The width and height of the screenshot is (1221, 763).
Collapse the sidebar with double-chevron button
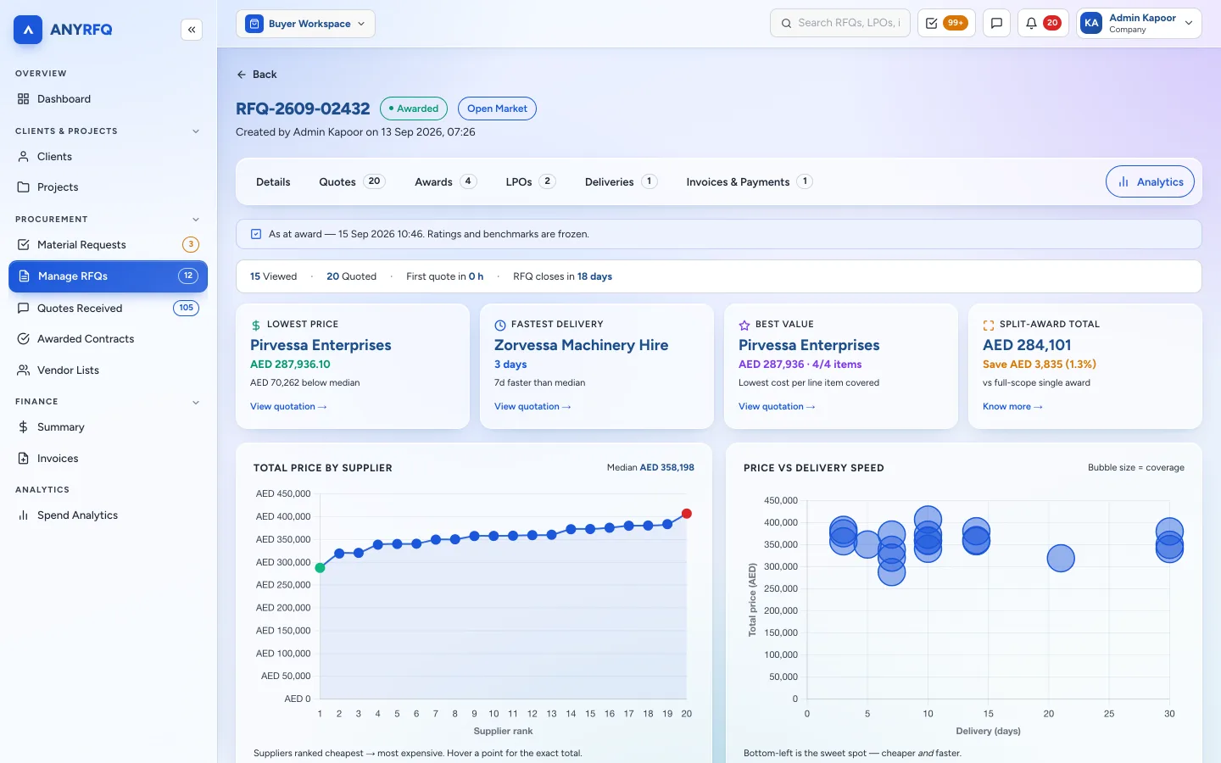pyautogui.click(x=192, y=30)
